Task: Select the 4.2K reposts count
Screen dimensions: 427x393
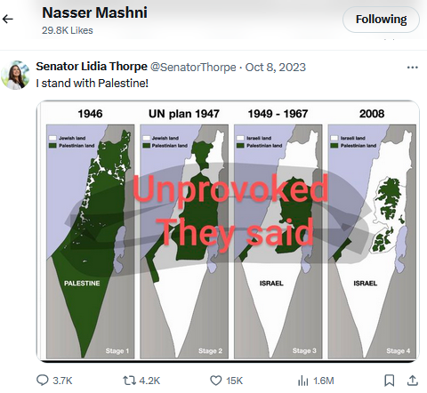Action: pyautogui.click(x=149, y=381)
